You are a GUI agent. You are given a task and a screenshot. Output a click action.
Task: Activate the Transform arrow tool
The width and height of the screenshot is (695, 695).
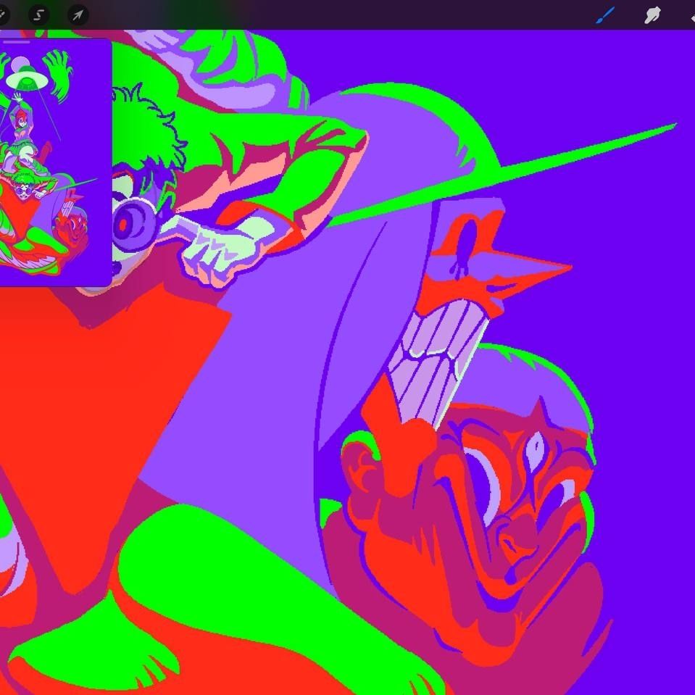point(78,15)
